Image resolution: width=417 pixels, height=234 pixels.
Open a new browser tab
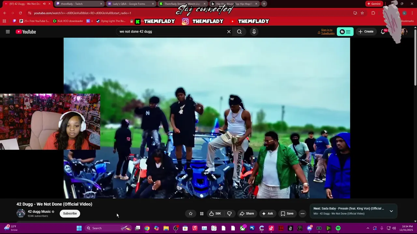pos(264,4)
